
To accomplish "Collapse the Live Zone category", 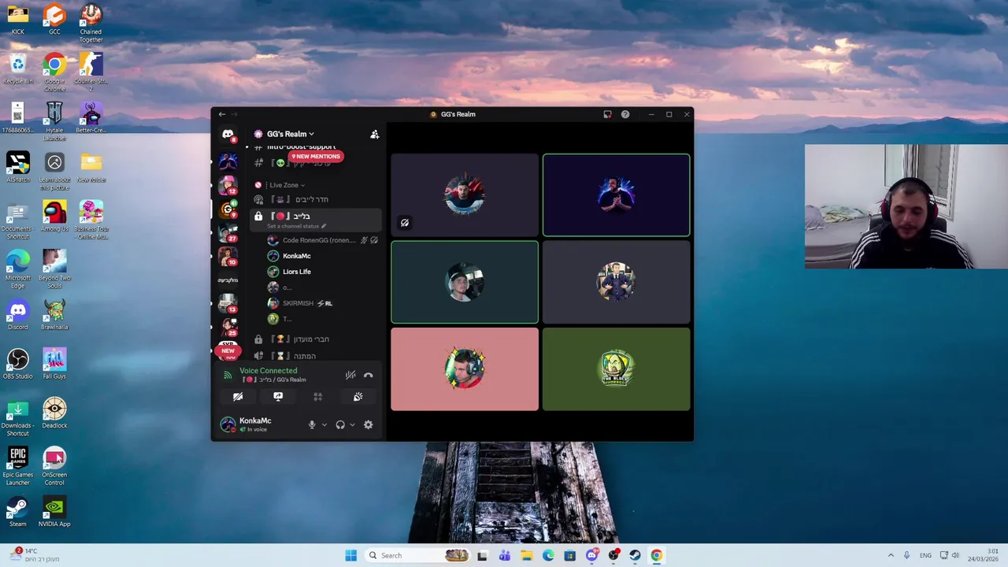I will point(284,185).
